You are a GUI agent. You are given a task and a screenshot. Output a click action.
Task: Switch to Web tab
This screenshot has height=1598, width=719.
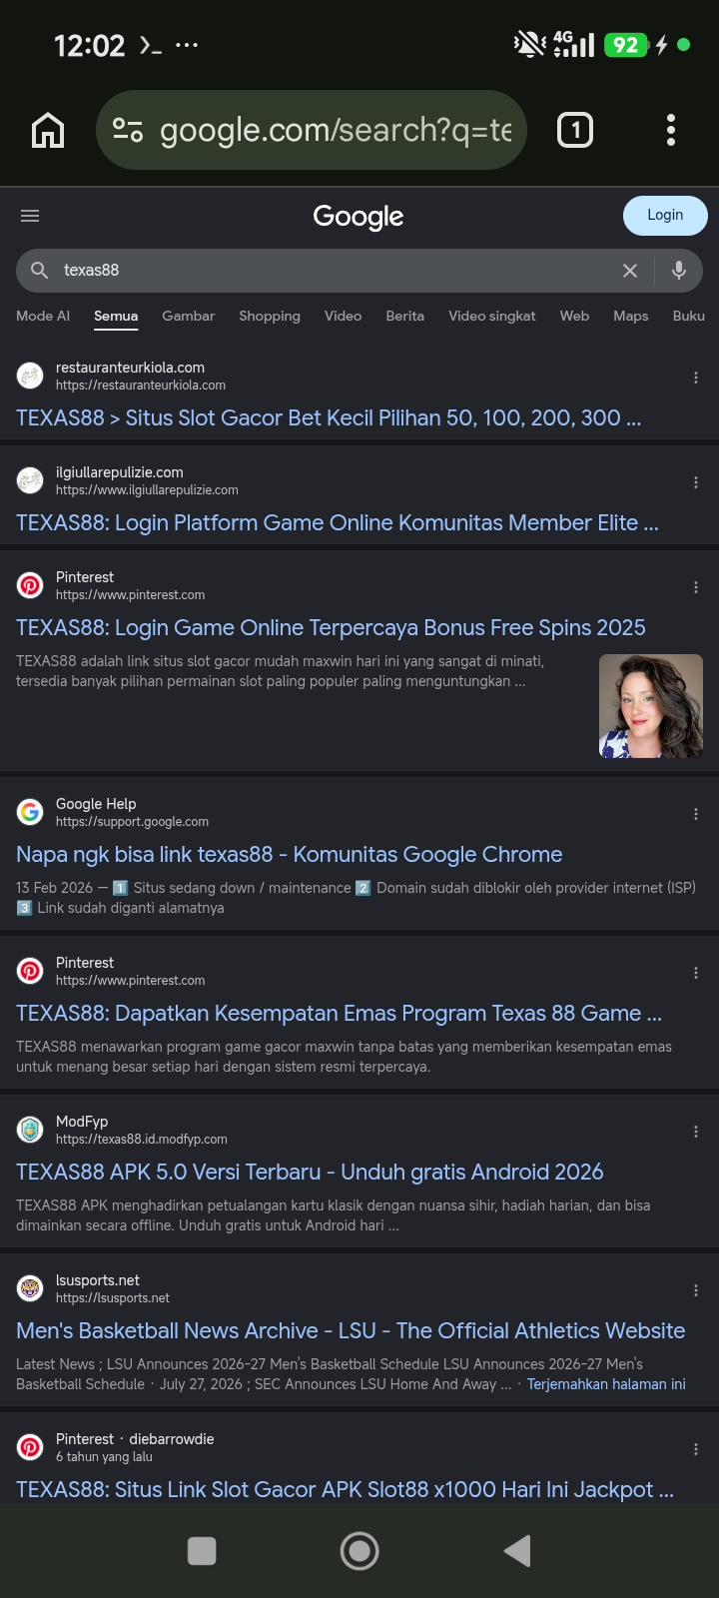point(574,316)
